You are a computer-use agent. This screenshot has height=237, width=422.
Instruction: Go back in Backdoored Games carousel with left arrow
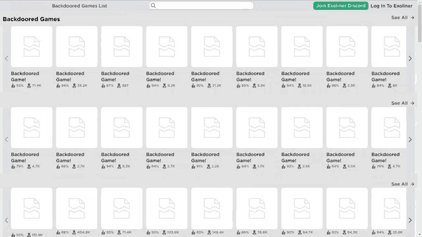(x=7, y=59)
